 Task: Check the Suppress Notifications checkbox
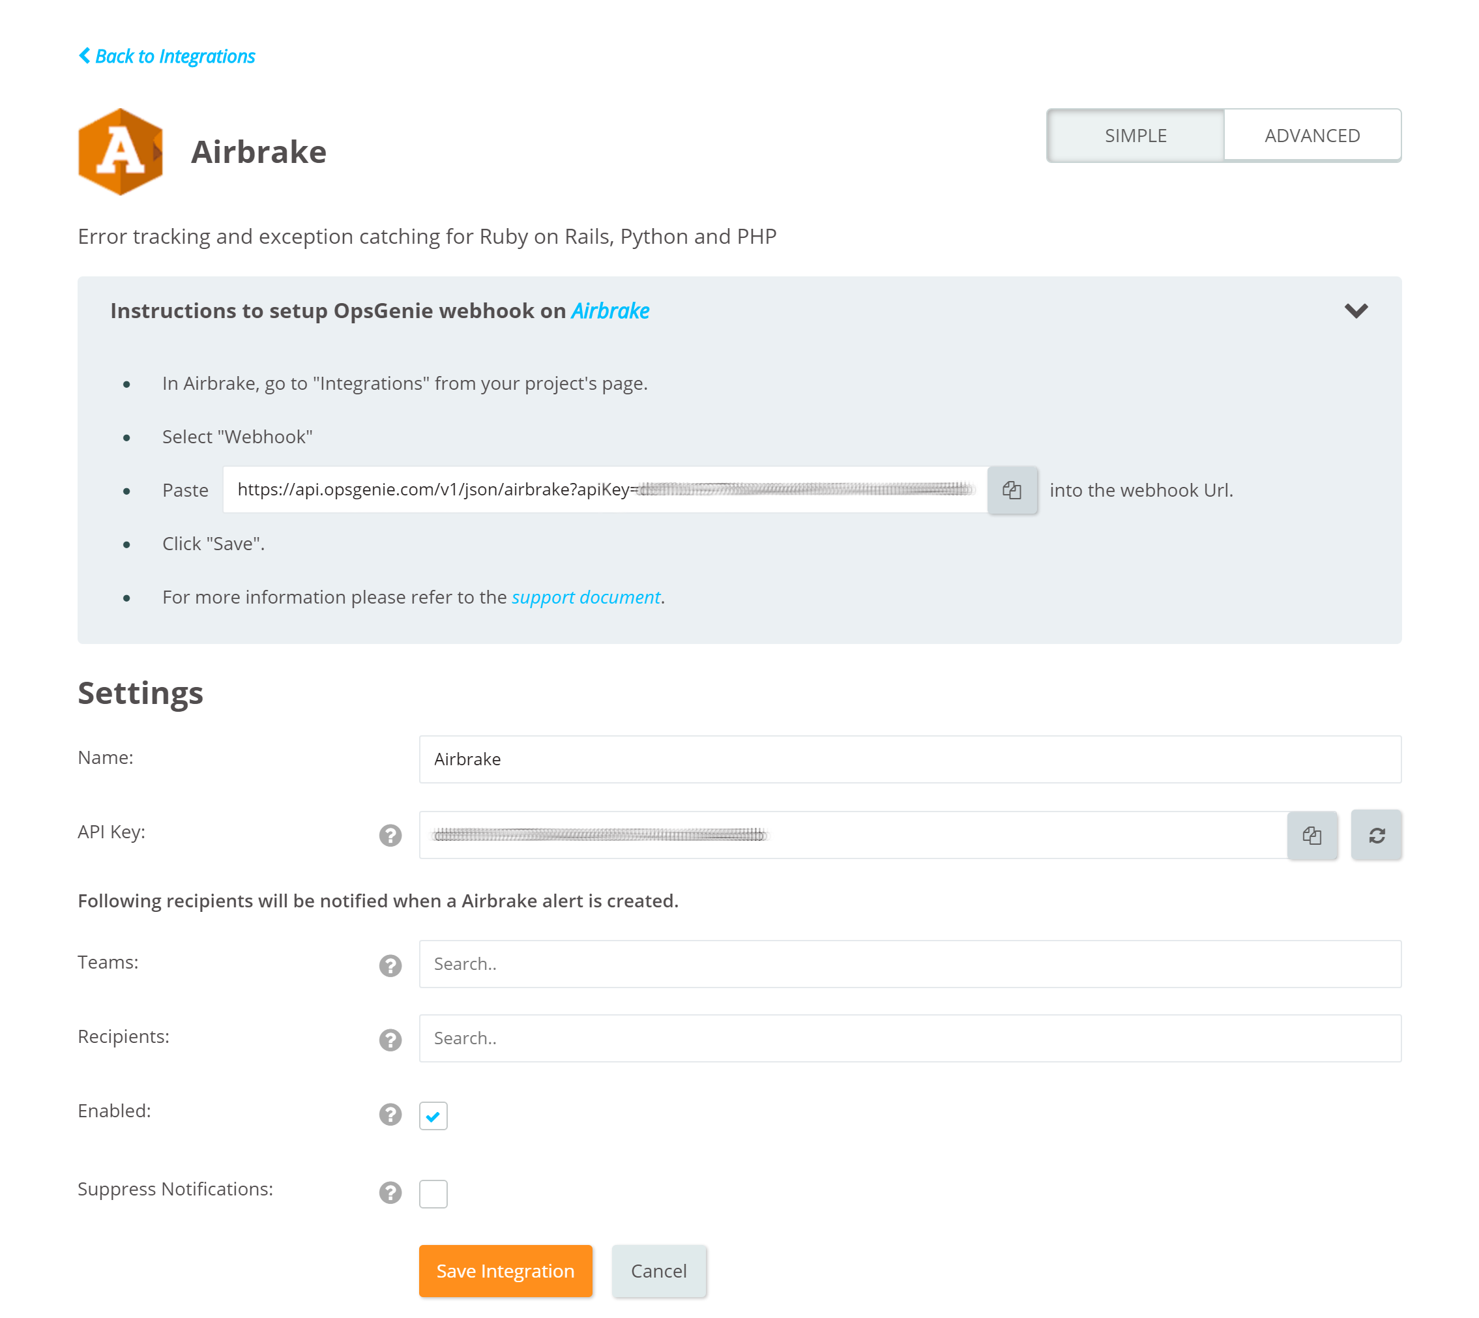coord(433,1194)
